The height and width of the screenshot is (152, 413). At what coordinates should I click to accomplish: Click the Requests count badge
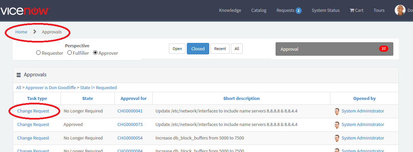click(x=298, y=10)
